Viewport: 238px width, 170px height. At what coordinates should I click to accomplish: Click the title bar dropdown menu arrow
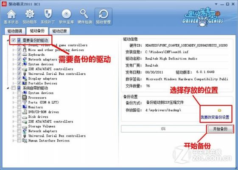(216, 4)
